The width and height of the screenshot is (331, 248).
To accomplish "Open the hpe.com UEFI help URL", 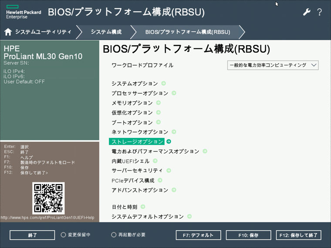I will coord(47,218).
